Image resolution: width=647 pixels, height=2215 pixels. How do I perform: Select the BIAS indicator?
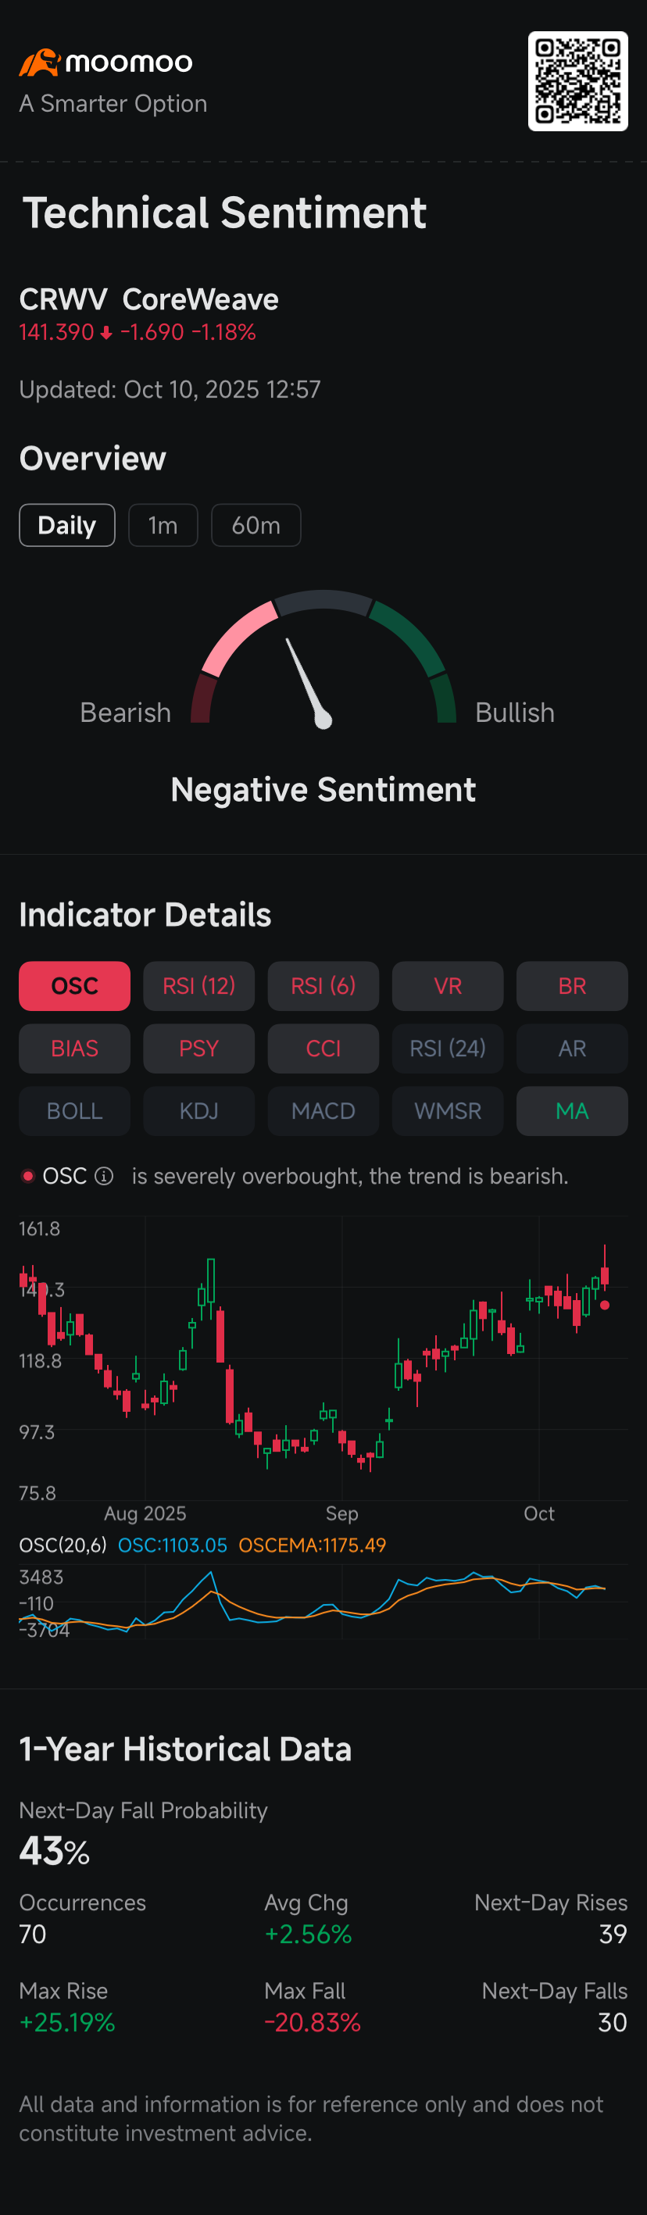click(74, 1049)
